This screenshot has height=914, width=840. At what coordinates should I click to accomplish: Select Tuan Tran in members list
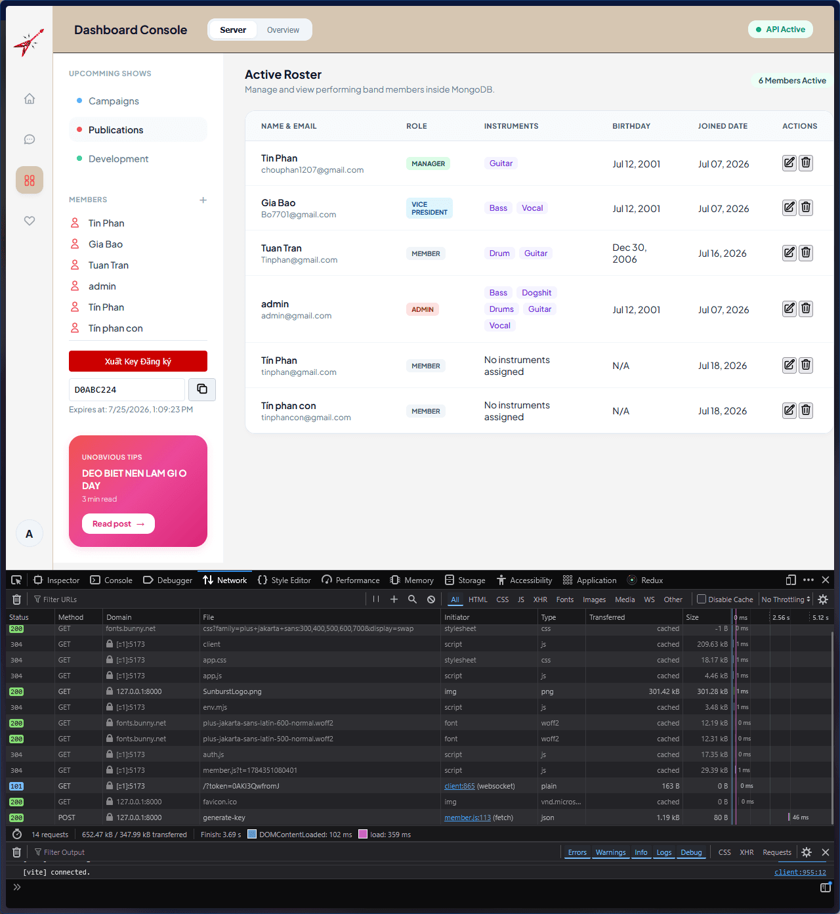tap(108, 265)
